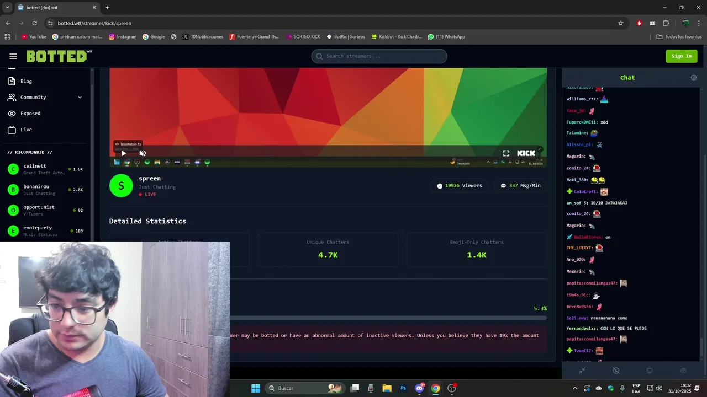Open recommended streamer bananirou
Viewport: 707px width, 397px height.
point(45,190)
